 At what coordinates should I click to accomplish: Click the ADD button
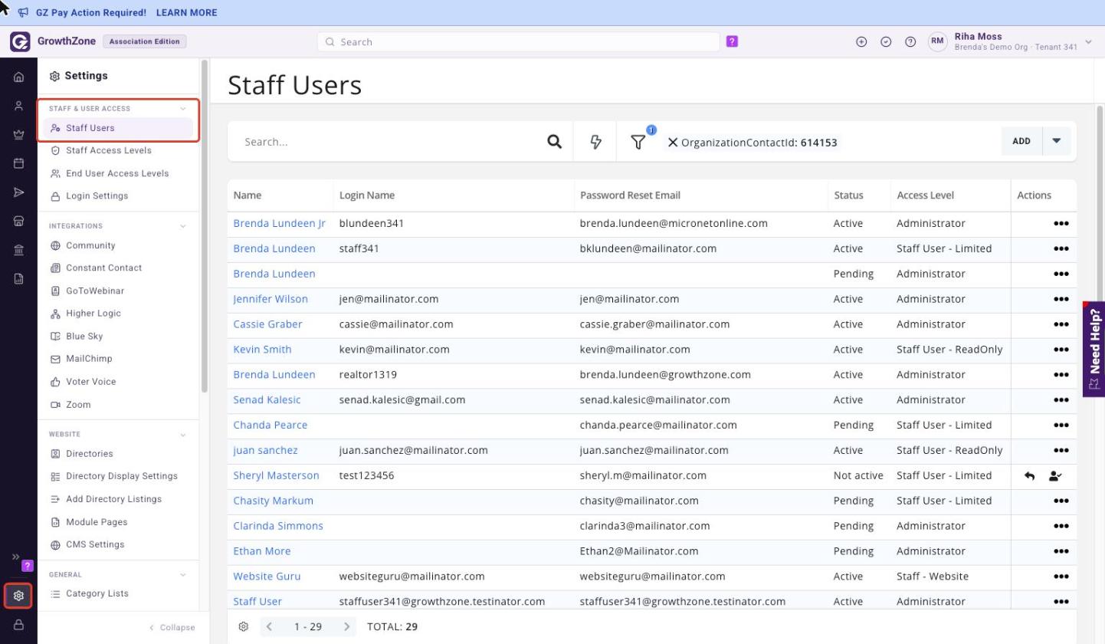point(1021,141)
